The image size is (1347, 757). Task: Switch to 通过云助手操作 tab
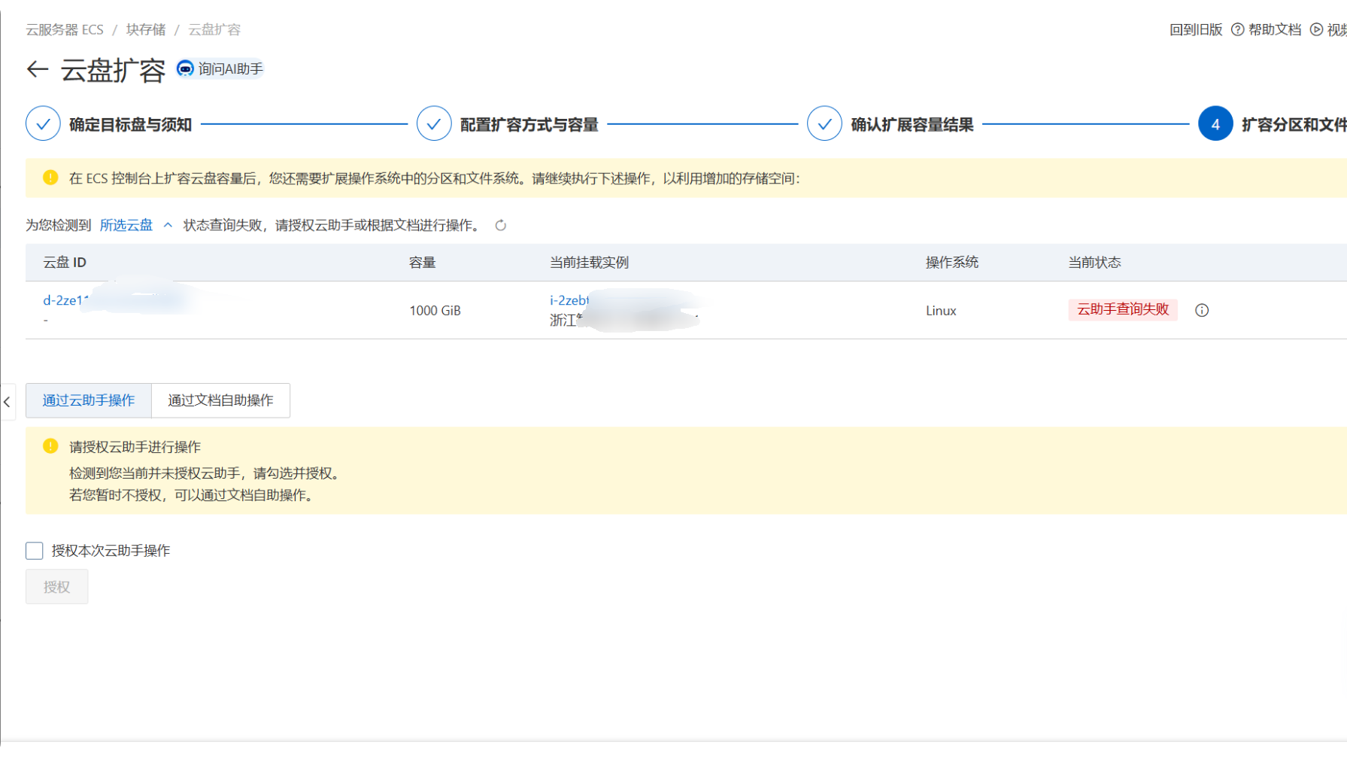pos(89,400)
